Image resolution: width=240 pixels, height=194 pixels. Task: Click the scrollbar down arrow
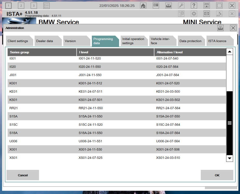(x=230, y=158)
